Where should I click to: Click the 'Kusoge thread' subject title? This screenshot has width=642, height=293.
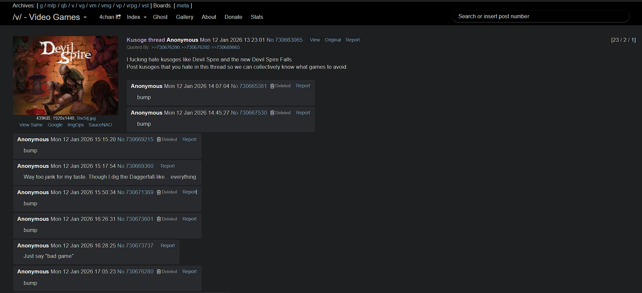pyautogui.click(x=146, y=40)
